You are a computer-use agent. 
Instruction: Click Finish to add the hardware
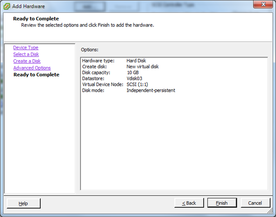click(x=221, y=203)
